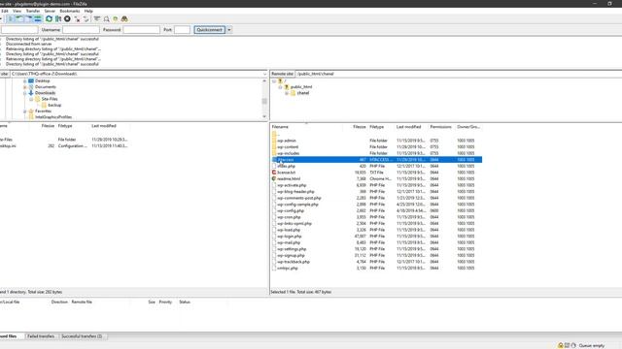Viewport: 622px width, 349px height.
Task: Switch to the Failed transfers tab
Action: [x=41, y=336]
